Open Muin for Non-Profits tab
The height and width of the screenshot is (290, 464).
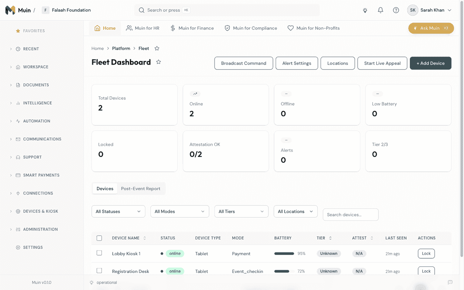click(x=314, y=28)
